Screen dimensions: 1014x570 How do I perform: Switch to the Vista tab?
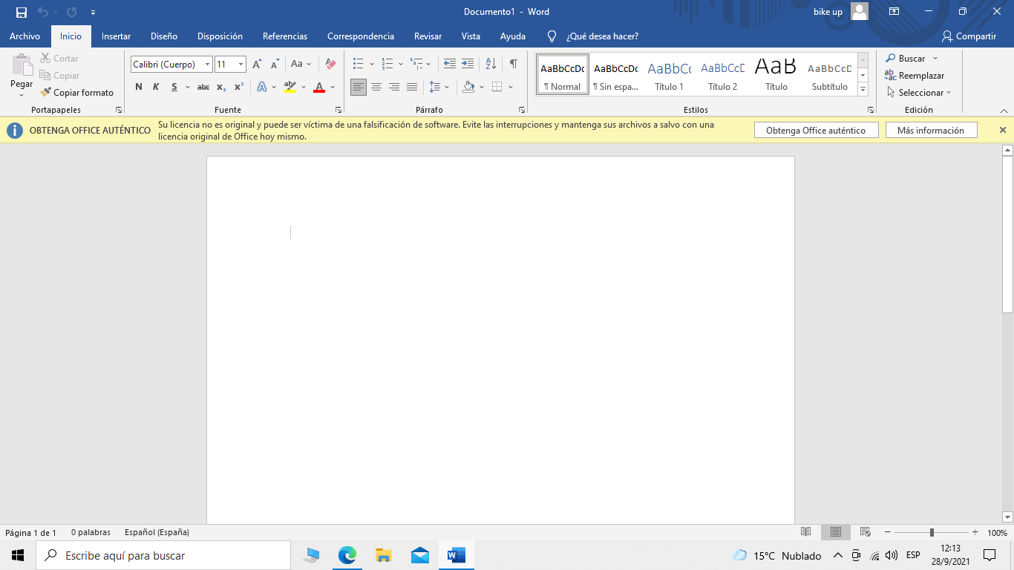[471, 36]
